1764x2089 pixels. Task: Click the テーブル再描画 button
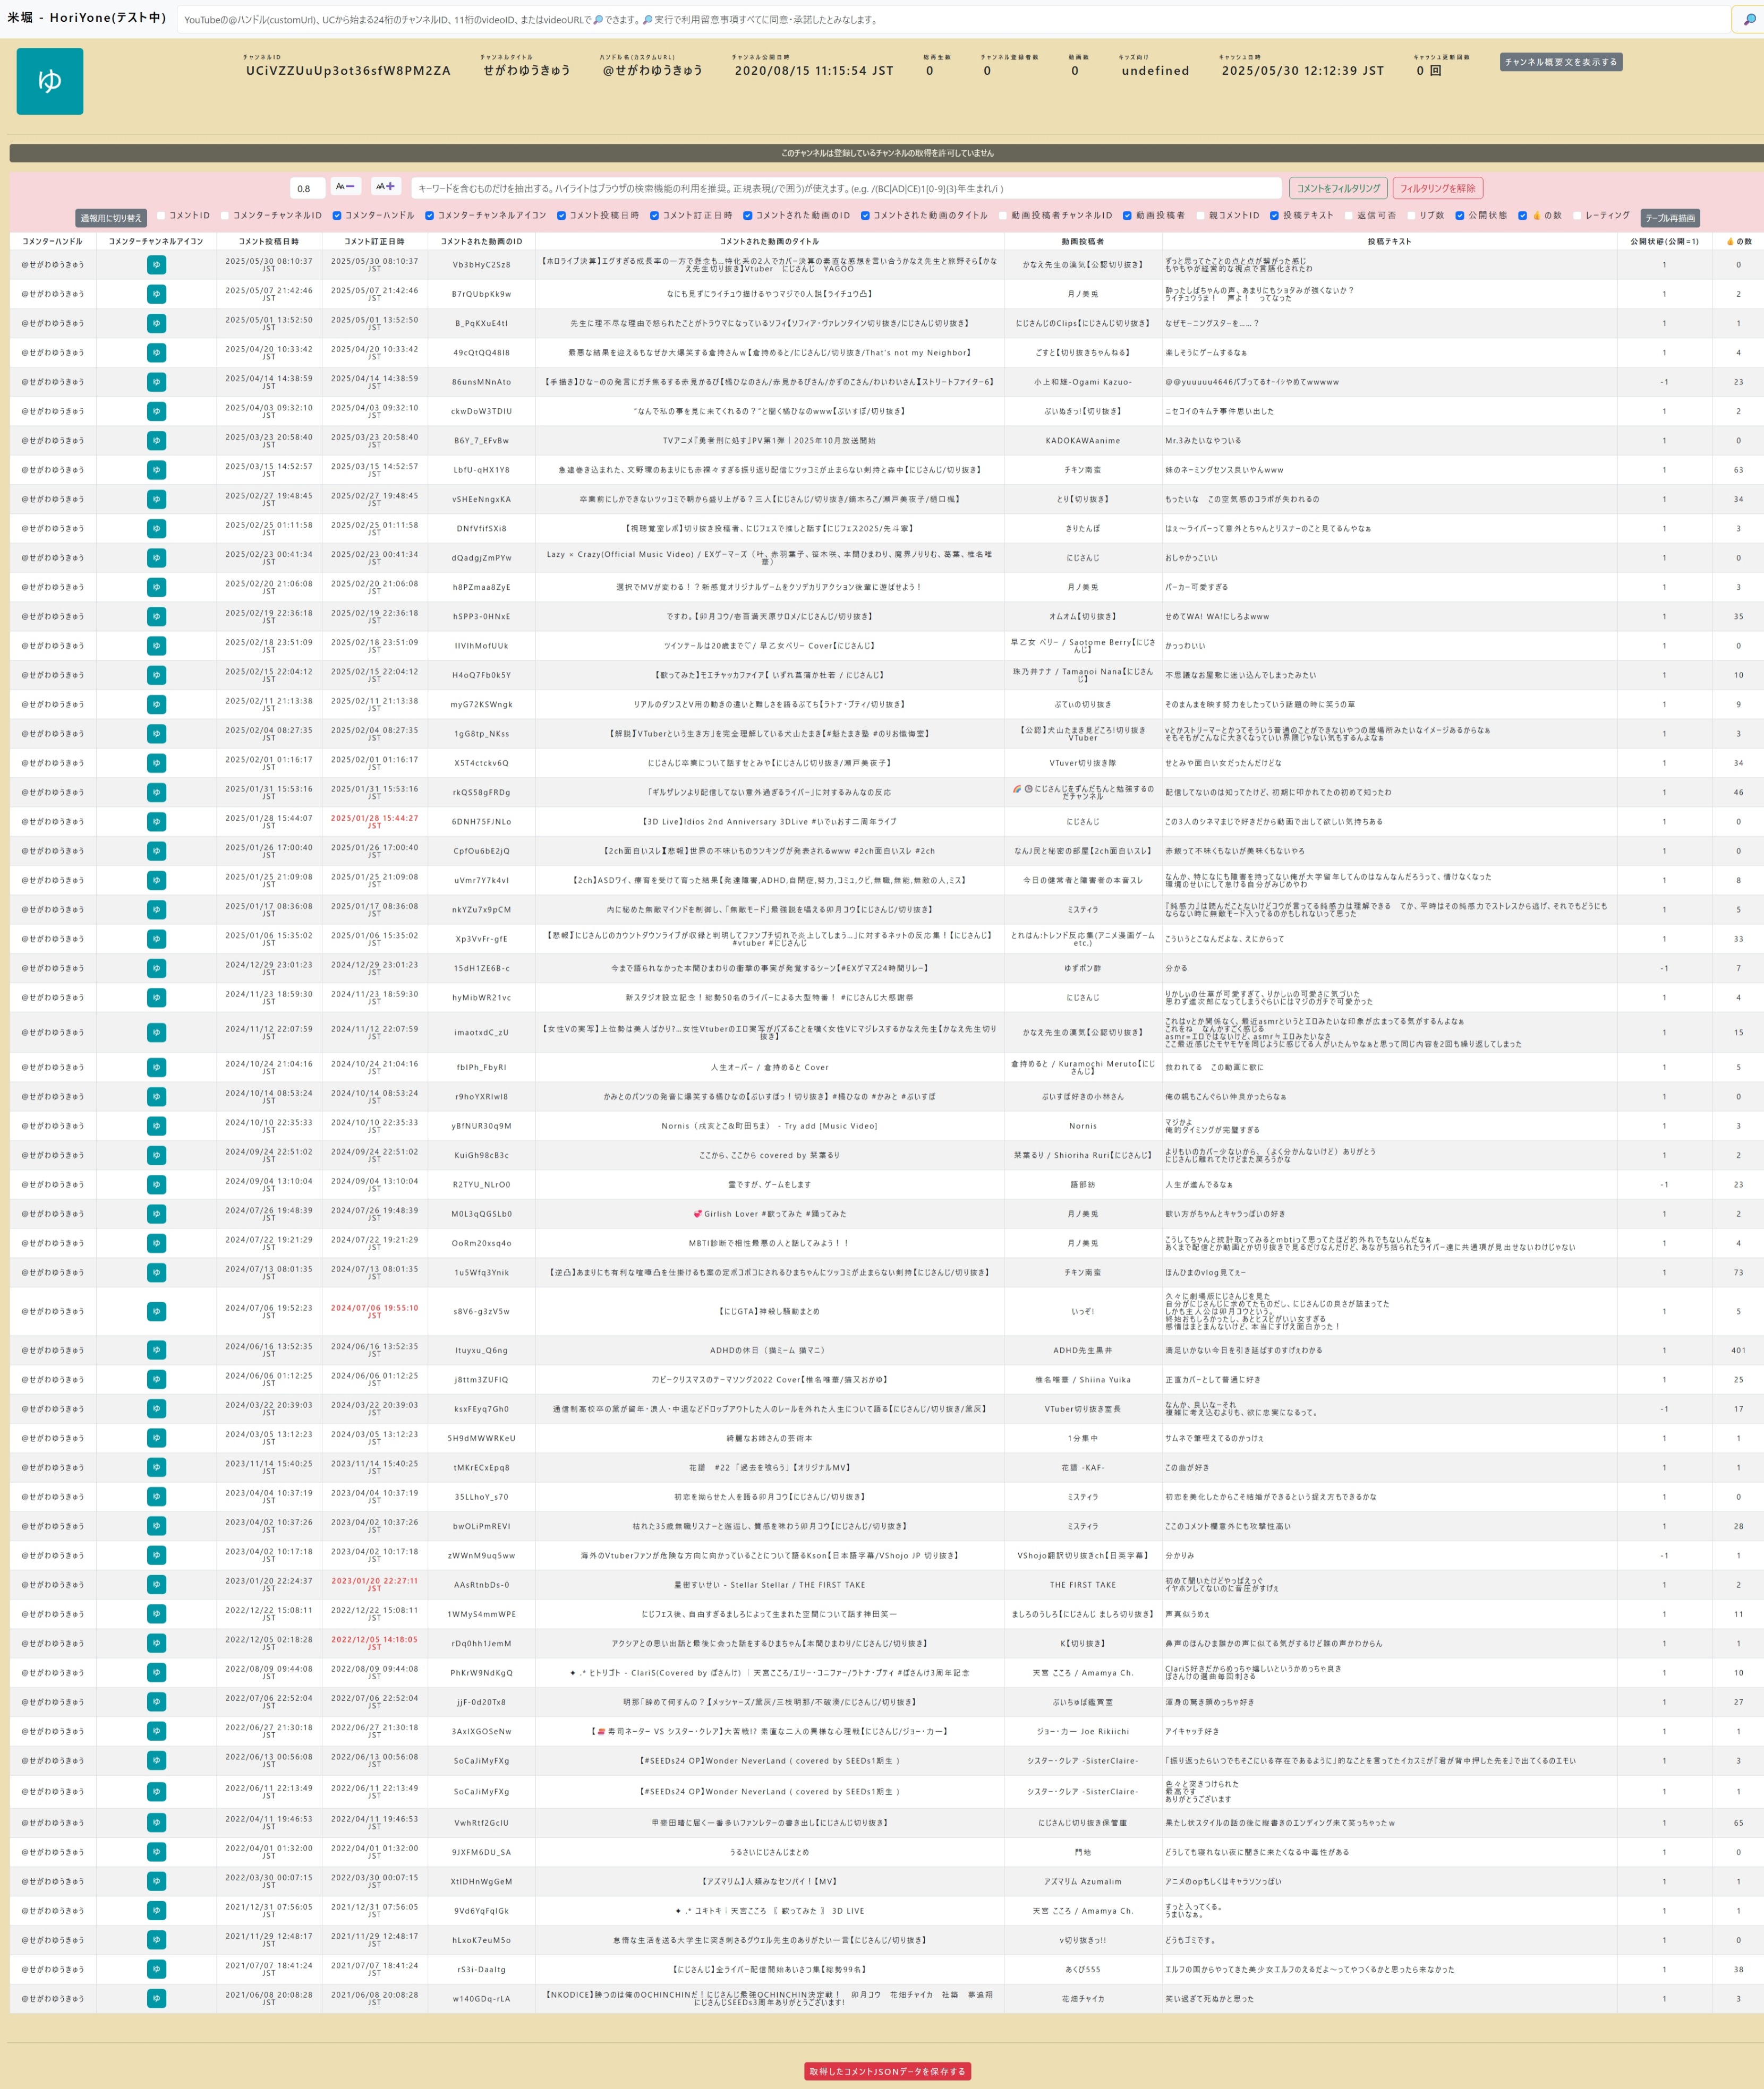click(1670, 218)
